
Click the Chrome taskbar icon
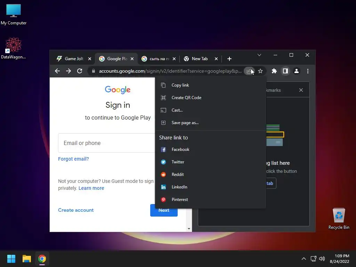point(42,259)
